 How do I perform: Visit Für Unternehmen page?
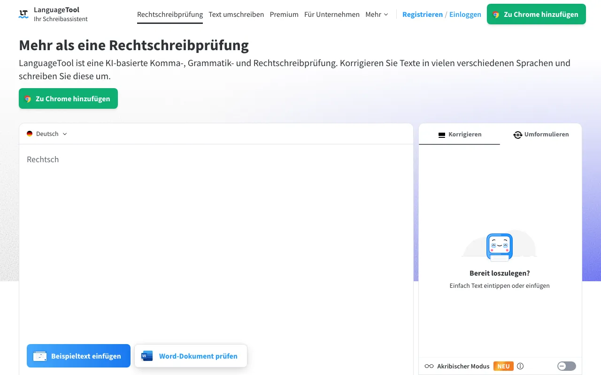332,15
